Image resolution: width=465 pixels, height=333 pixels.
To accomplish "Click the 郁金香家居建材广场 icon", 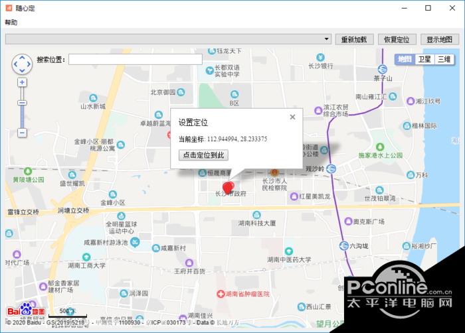I will point(43,287).
